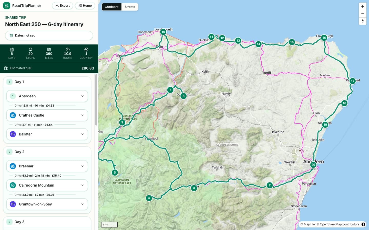Zoom out on the map
Image resolution: width=369 pixels, height=230 pixels.
[363, 14]
